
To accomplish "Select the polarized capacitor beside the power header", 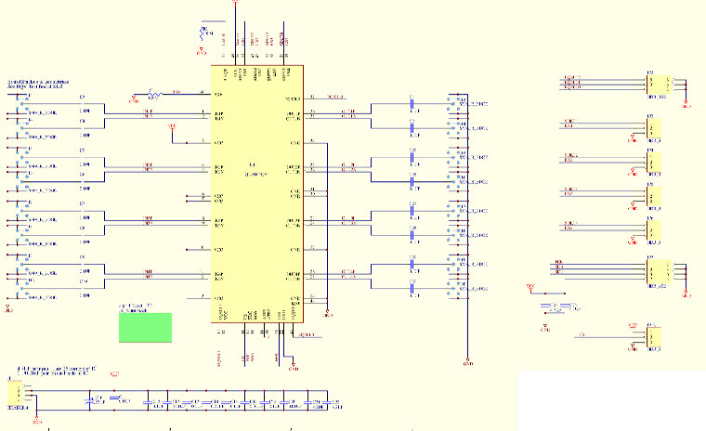I will (90, 401).
